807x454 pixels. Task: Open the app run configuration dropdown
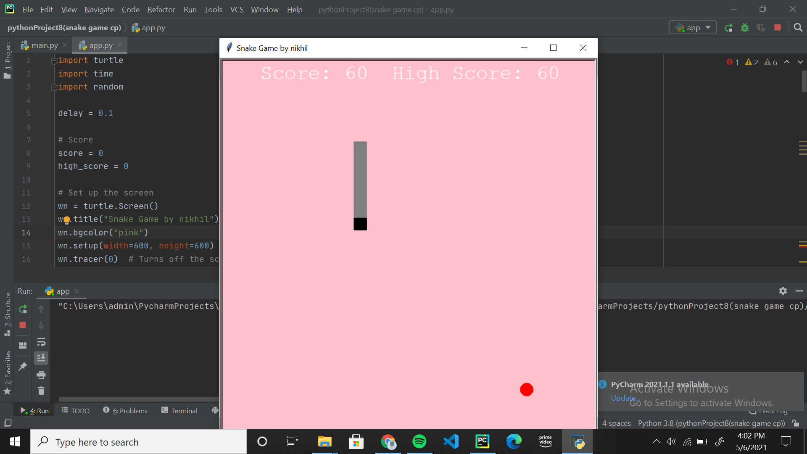pyautogui.click(x=693, y=27)
